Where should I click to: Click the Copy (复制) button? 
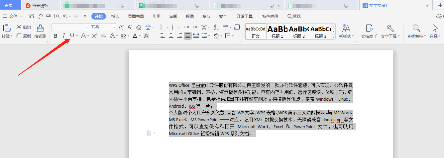(x=24, y=36)
